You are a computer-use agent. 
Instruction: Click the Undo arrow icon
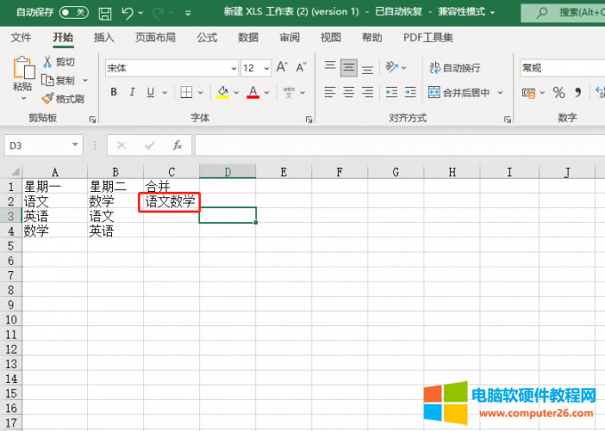coord(128,13)
